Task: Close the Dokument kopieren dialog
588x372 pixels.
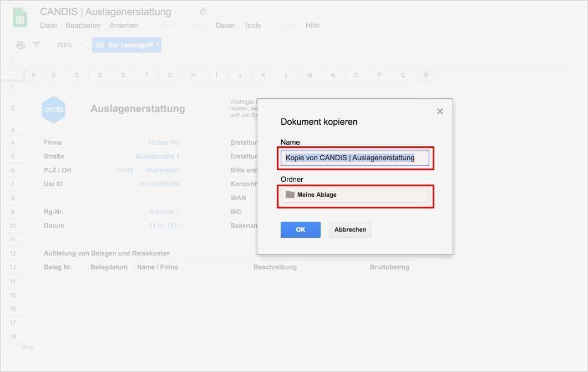Action: click(440, 111)
